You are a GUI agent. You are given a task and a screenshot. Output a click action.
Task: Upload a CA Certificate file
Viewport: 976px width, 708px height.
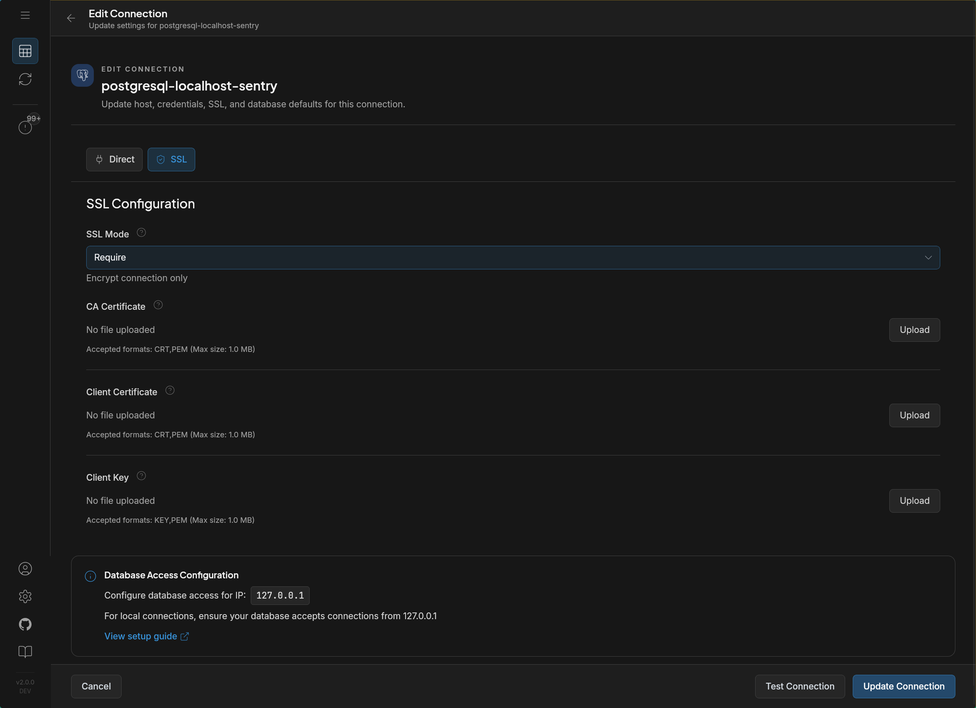click(x=915, y=330)
